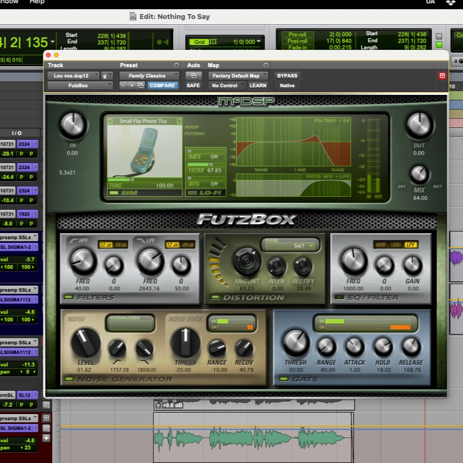The height and width of the screenshot is (463, 463).
Task: Click the Dropbox icon in menu bar
Action: pos(451,2)
